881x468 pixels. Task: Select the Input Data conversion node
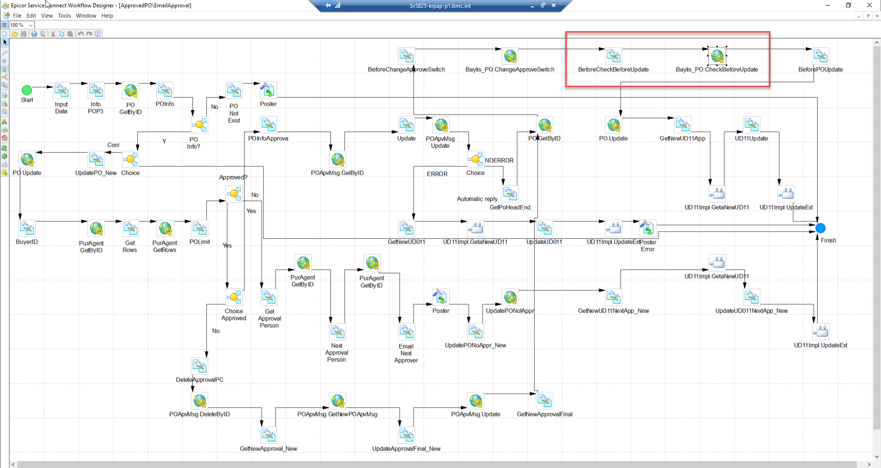pyautogui.click(x=61, y=91)
